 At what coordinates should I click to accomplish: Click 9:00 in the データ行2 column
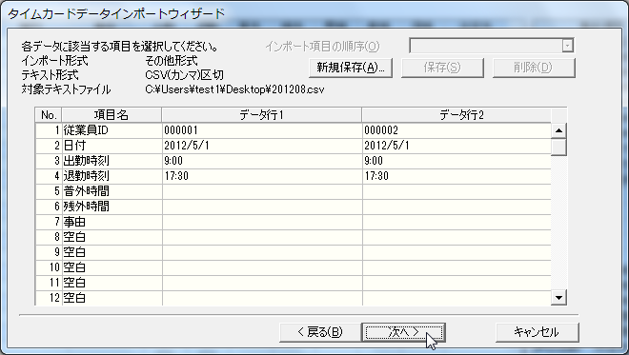coord(374,161)
